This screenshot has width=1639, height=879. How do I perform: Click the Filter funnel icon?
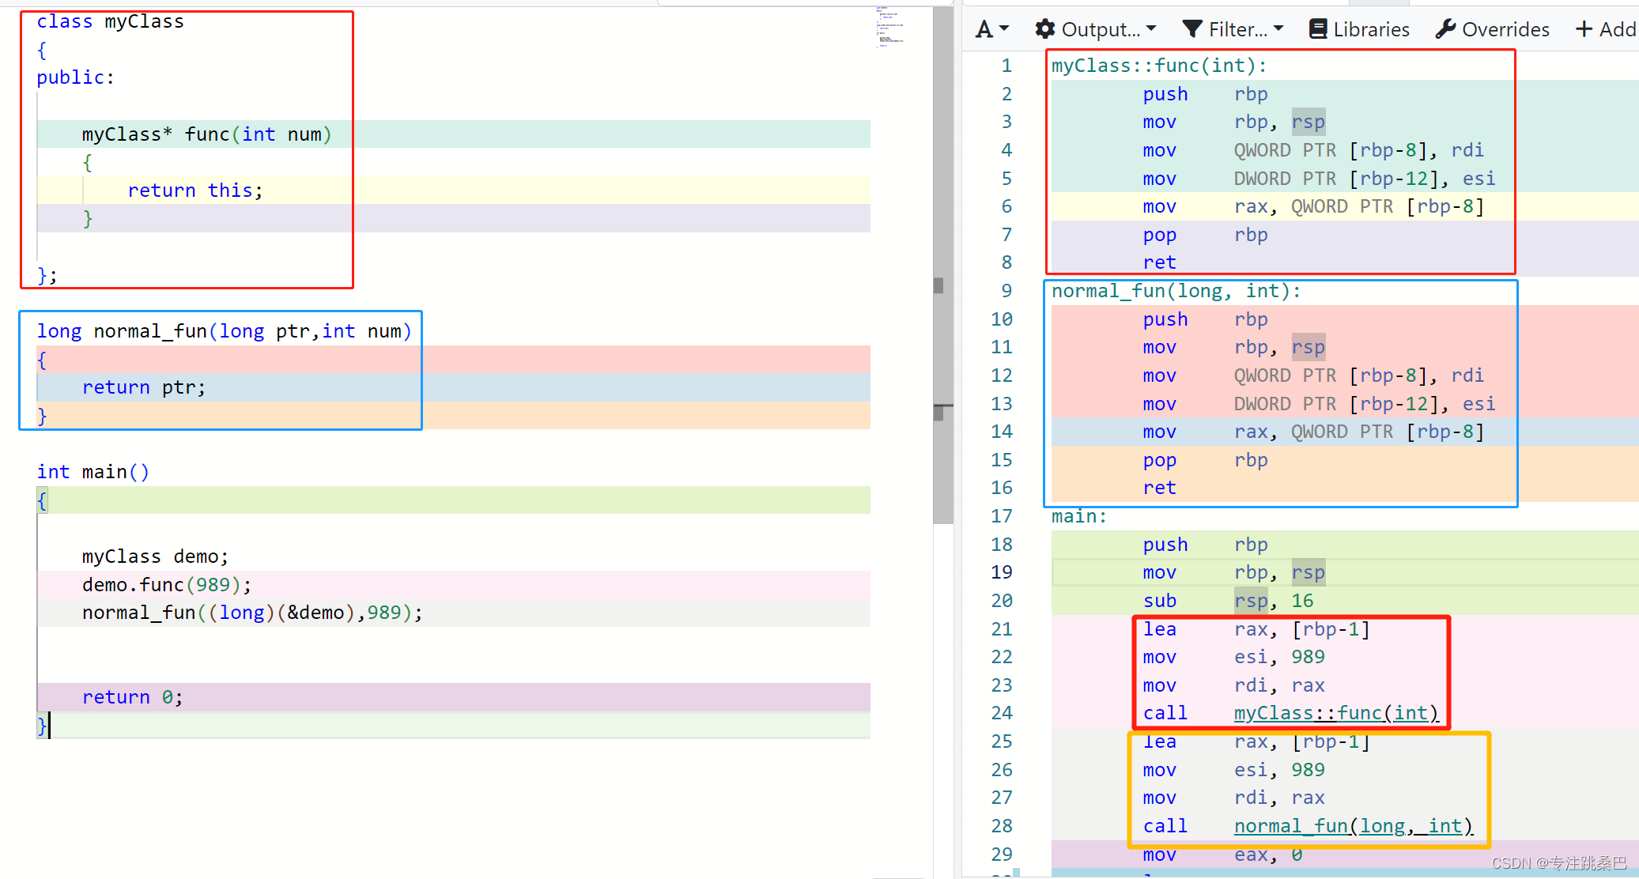[1192, 29]
